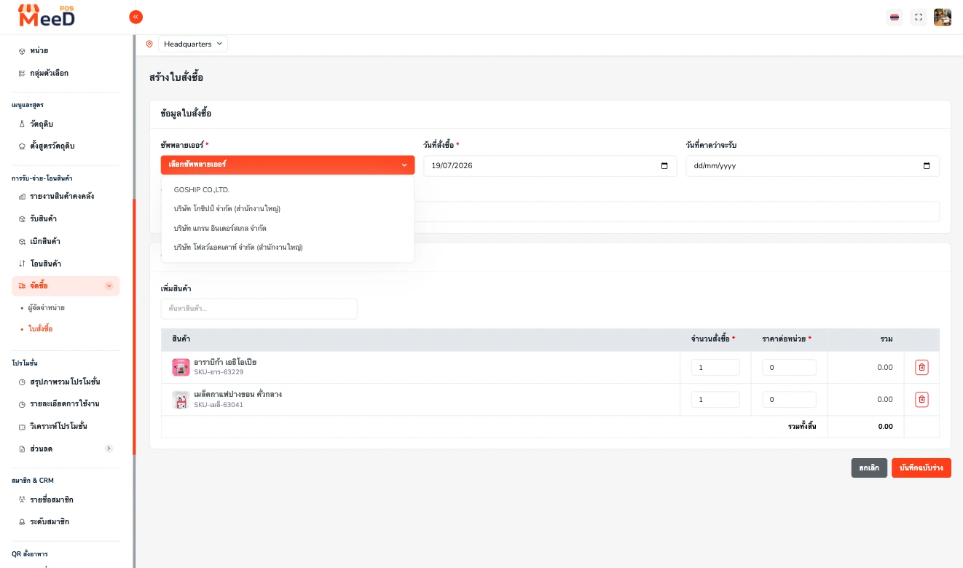Delete the อาราบิก้า เอธิโอเปีย row
The image size is (963, 568).
pos(921,368)
